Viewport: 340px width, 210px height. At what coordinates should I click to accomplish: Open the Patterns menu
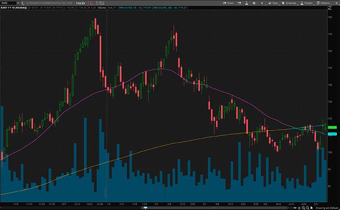(x=323, y=3)
